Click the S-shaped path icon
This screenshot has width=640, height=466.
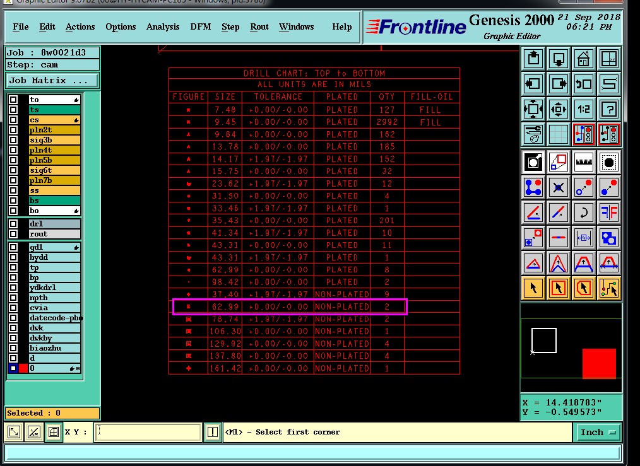pos(609,84)
